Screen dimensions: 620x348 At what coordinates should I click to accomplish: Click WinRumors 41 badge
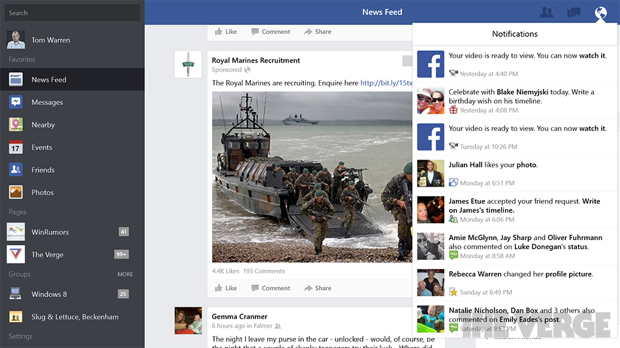pos(124,232)
